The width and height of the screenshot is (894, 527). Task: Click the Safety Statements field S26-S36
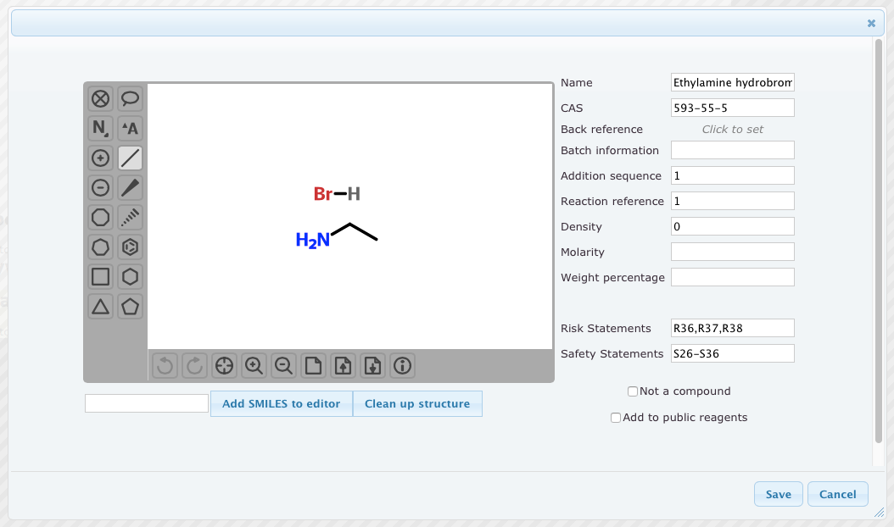733,353
